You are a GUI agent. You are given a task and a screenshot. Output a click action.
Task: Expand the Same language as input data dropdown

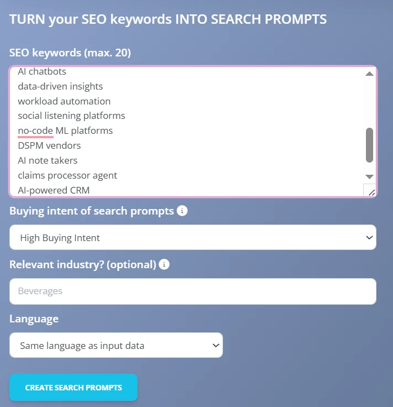pos(116,346)
